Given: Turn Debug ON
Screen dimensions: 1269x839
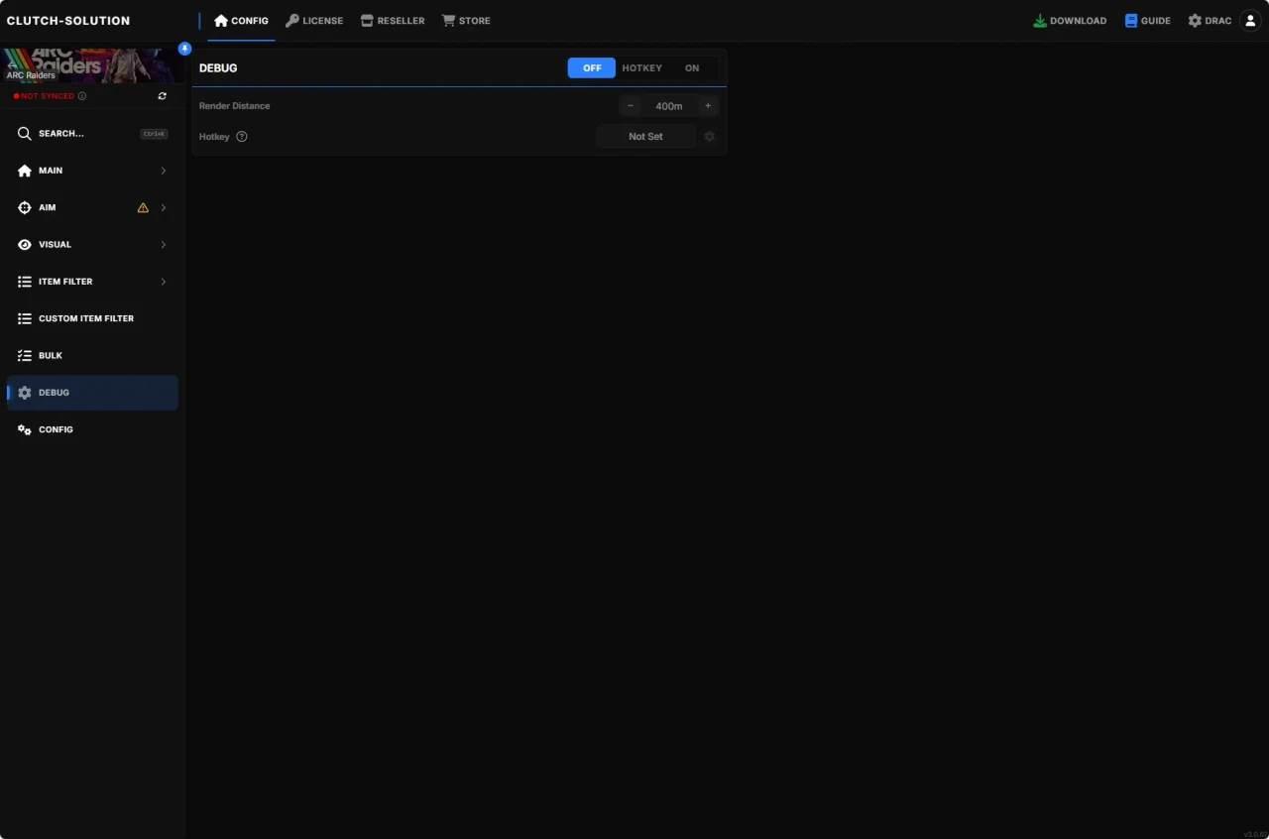Looking at the screenshot, I should pyautogui.click(x=692, y=68).
